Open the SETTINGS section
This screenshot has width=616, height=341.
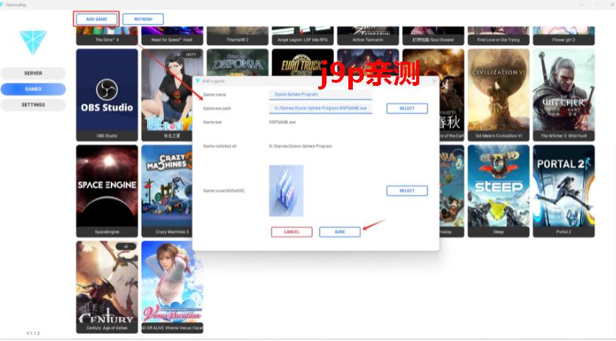tap(33, 105)
